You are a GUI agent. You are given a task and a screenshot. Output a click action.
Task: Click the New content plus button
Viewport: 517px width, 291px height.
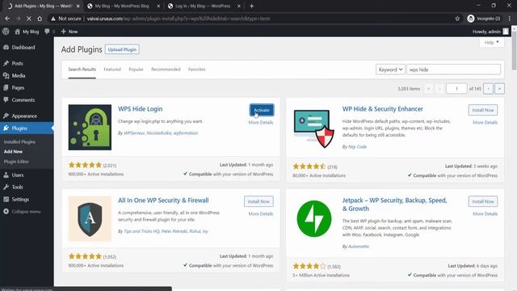[69, 32]
